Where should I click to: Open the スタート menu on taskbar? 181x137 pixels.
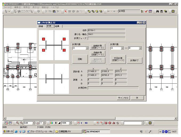tap(7, 132)
